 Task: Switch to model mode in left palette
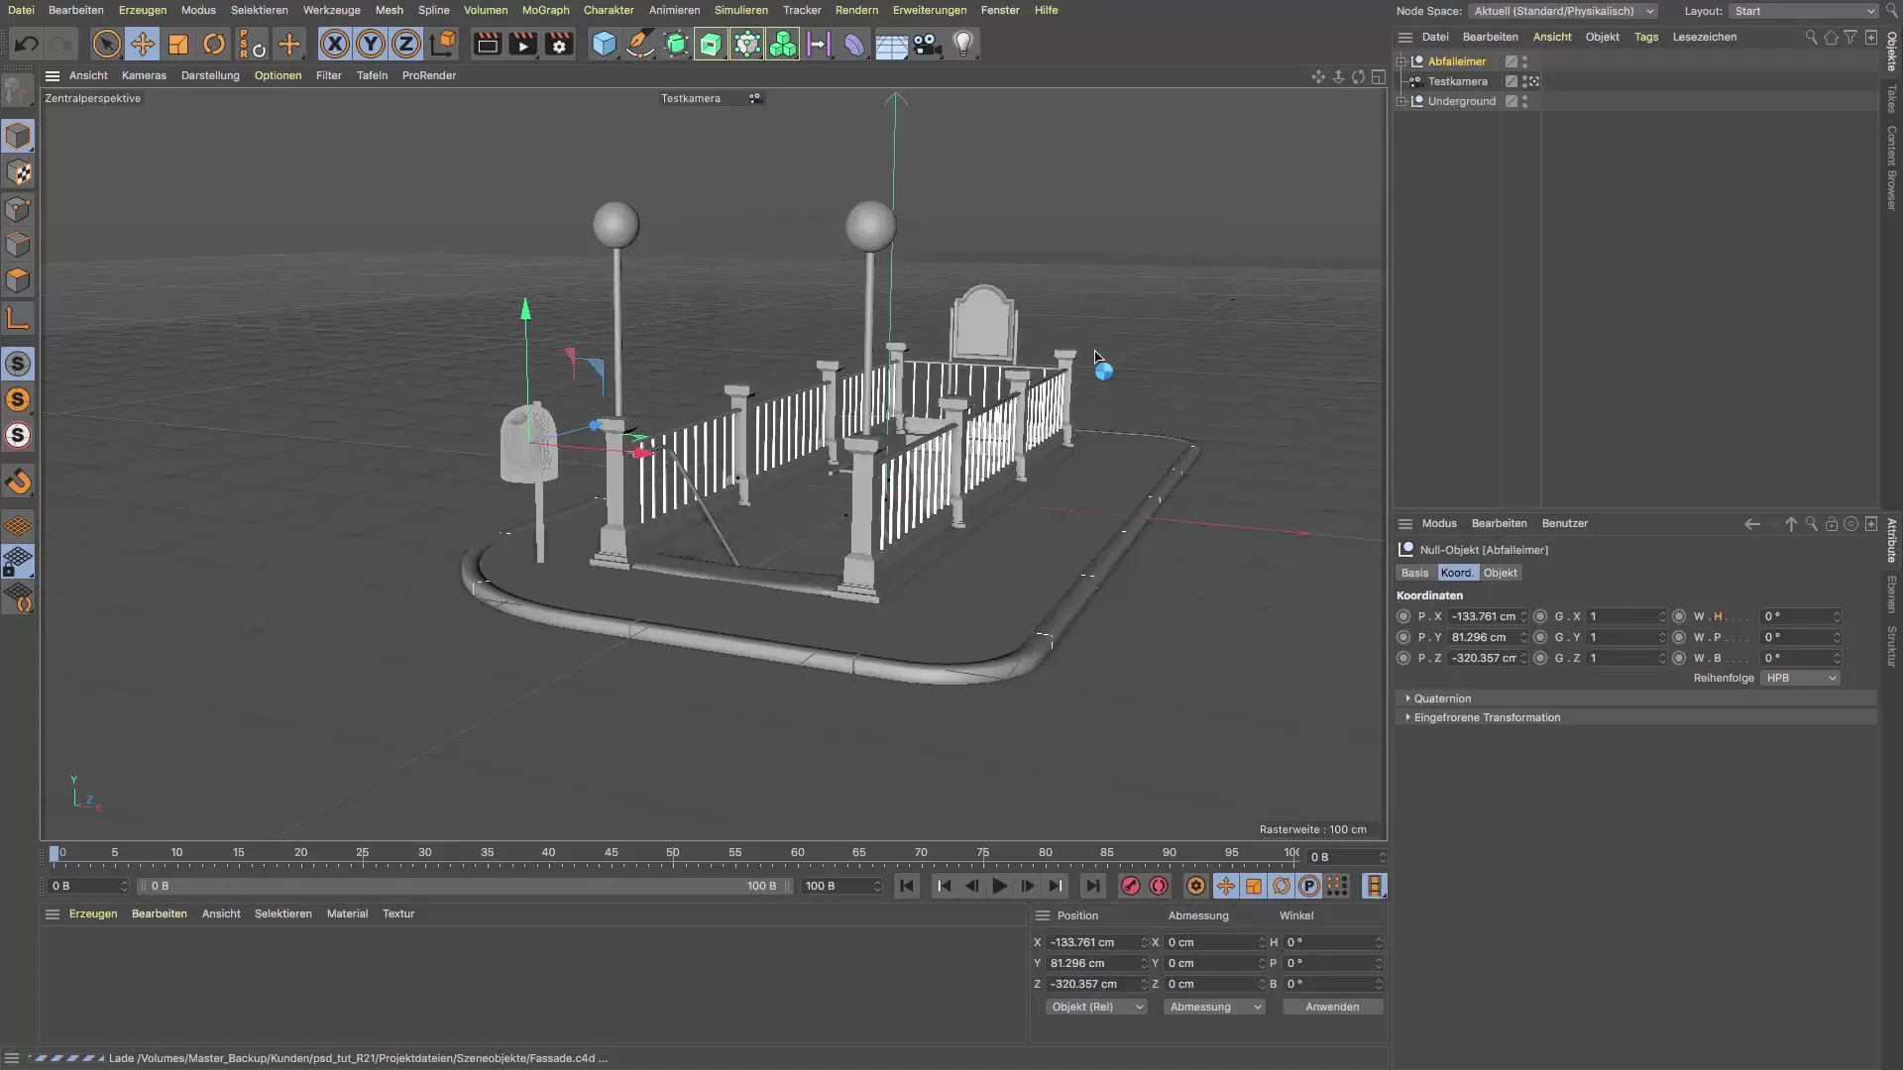[x=18, y=136]
